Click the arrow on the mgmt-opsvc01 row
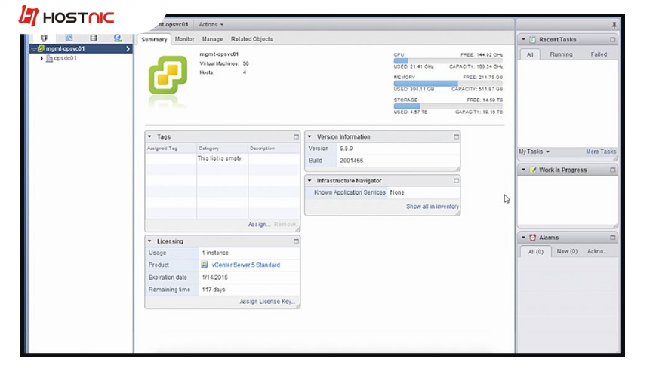This screenshot has width=653, height=368. coord(128,49)
